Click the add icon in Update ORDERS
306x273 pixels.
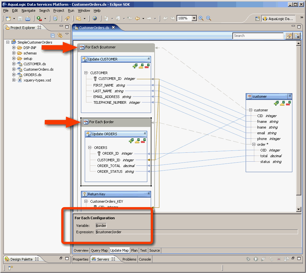131,141
